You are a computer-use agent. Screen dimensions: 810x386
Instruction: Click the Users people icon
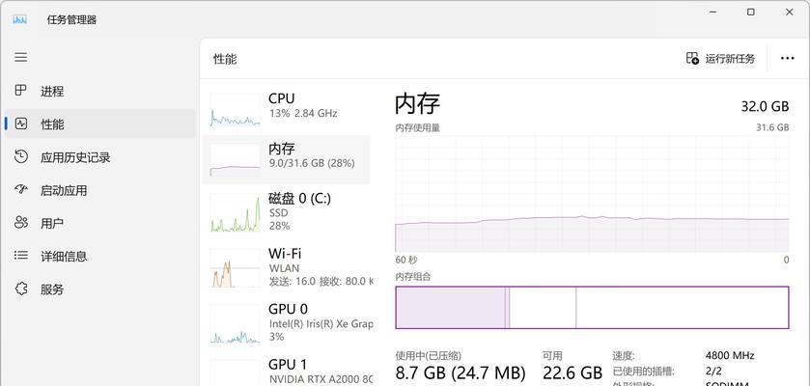(x=20, y=223)
